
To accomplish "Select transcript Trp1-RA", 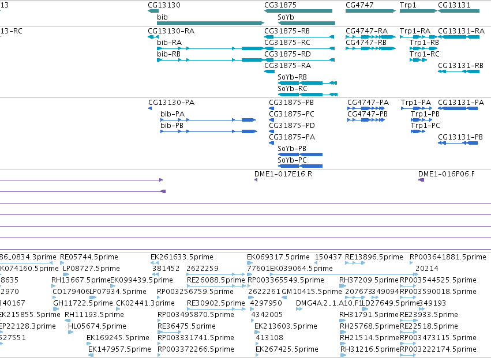I will pos(419,37).
